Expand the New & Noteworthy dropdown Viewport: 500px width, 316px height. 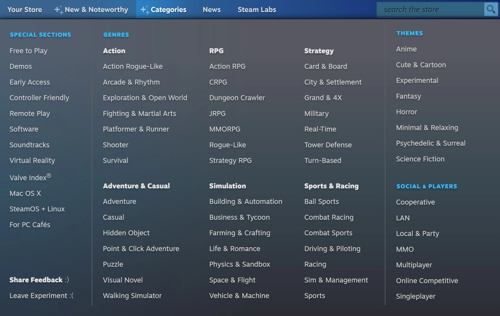96,9
